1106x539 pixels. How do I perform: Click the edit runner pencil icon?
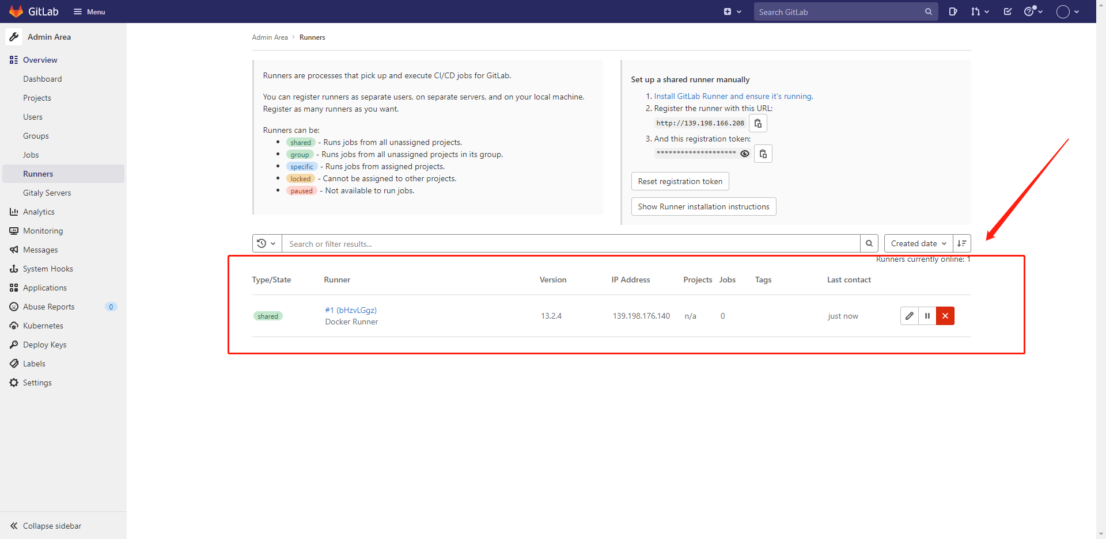pos(909,316)
